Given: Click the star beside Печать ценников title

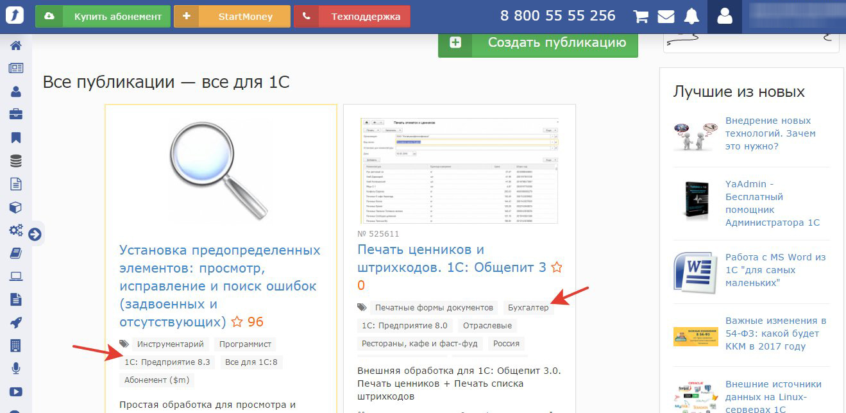Looking at the screenshot, I should 557,267.
